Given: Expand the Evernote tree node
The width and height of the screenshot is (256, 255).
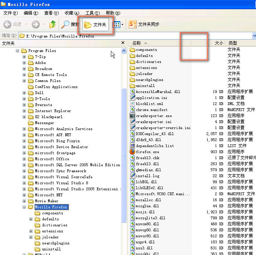Looking at the screenshot, I should (x=24, y=105).
